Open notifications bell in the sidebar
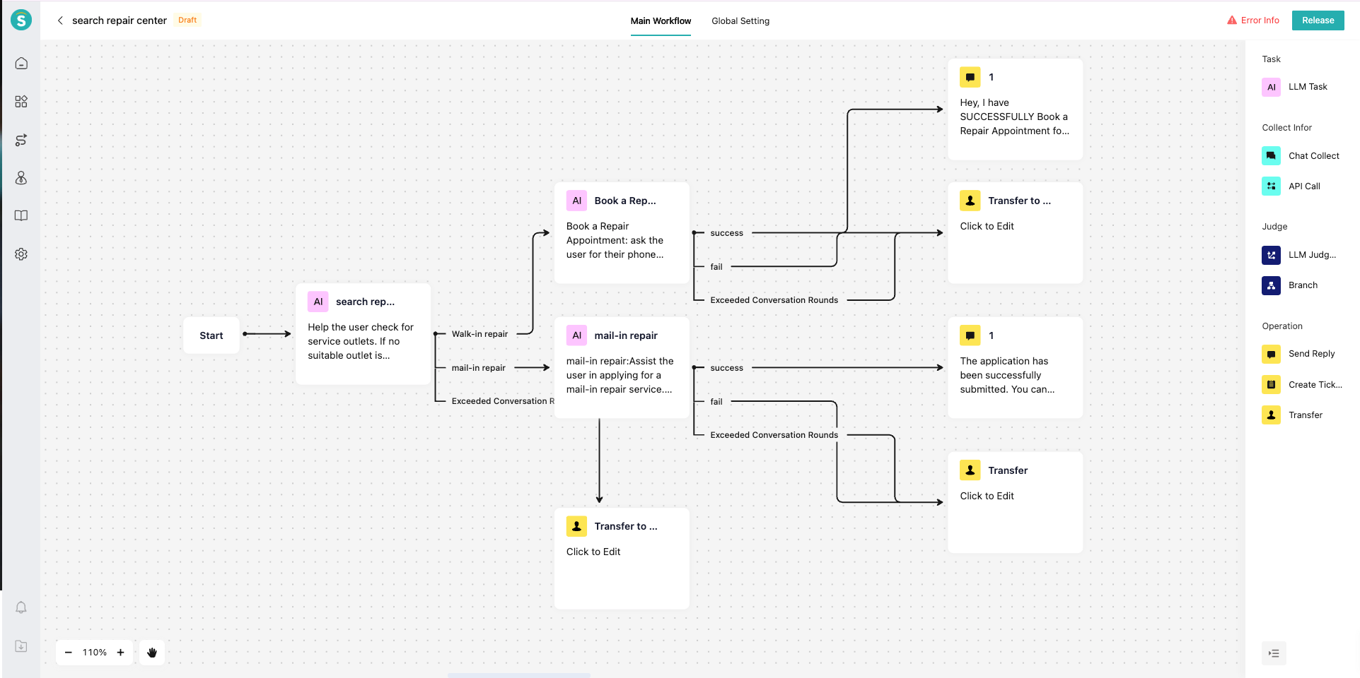 click(21, 607)
